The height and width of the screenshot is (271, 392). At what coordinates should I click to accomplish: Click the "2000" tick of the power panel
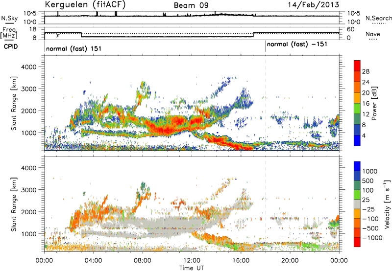[28, 111]
